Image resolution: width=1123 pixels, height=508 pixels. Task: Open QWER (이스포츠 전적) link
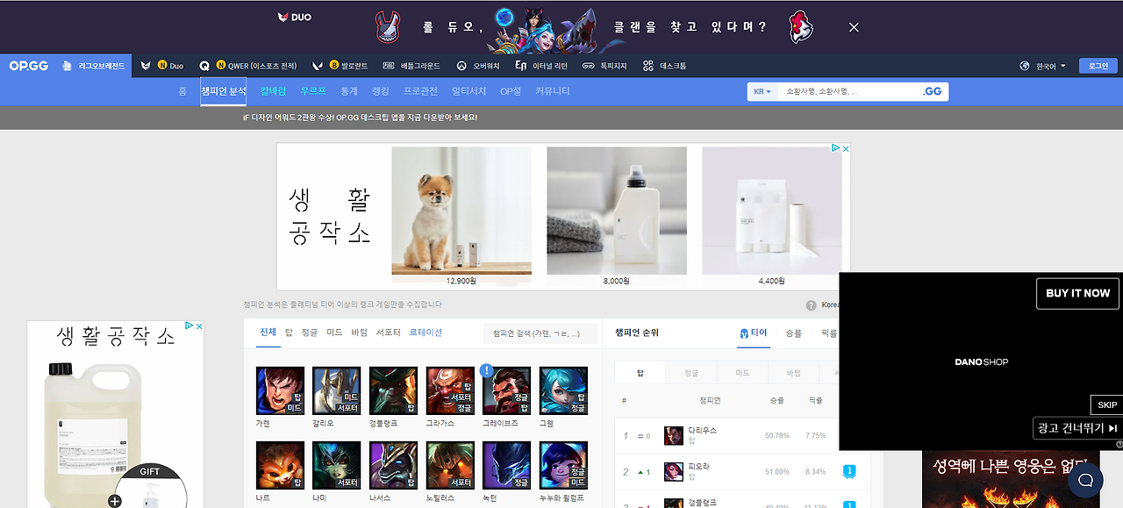pyautogui.click(x=248, y=66)
